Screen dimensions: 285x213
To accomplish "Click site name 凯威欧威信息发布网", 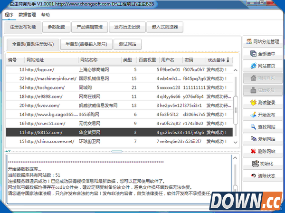I will (x=98, y=106).
